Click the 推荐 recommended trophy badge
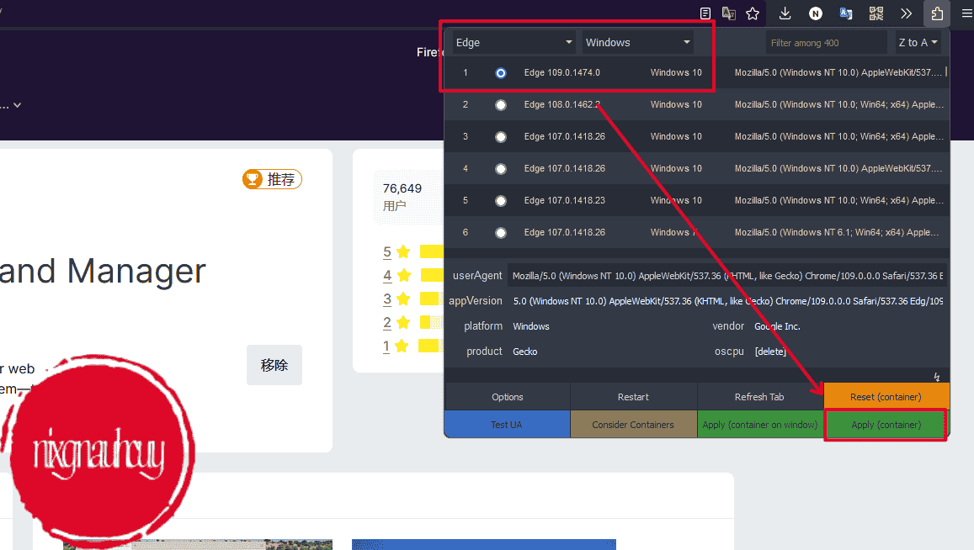974x550 pixels. tap(272, 179)
